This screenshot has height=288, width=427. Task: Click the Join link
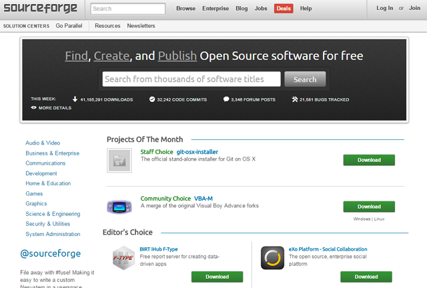tap(414, 8)
